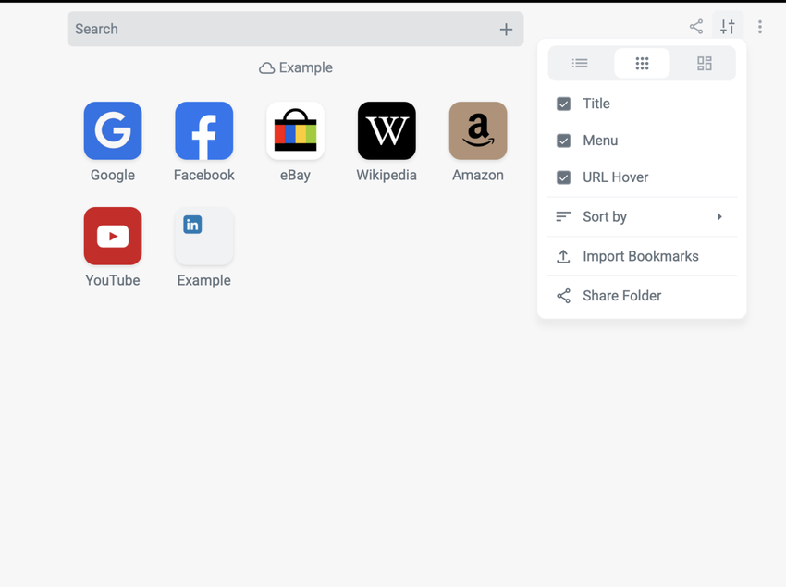Open the Wikipedia bookmark icon
Screen dimensions: 786x587
coord(387,131)
